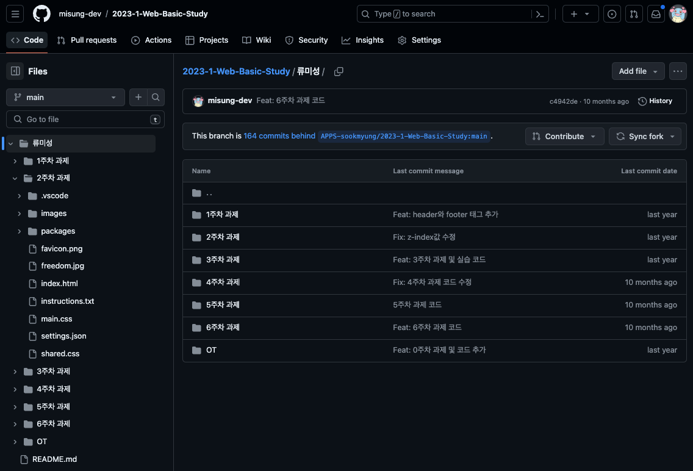
Task: Copy the file path with copy icon
Action: tap(339, 71)
